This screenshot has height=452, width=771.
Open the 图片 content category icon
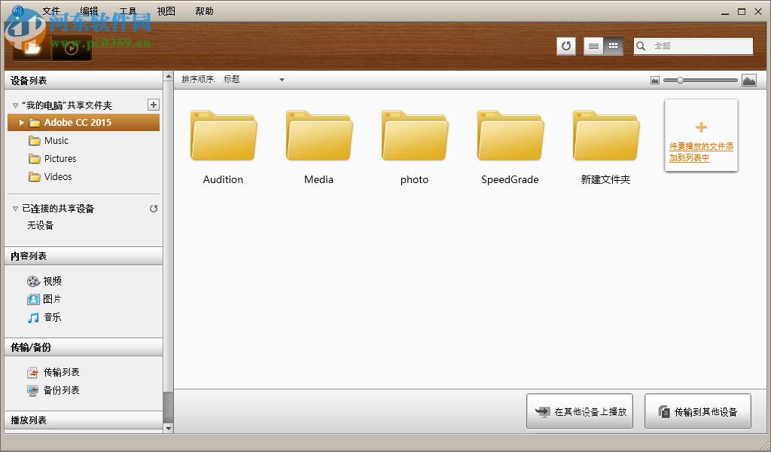pyautogui.click(x=33, y=298)
